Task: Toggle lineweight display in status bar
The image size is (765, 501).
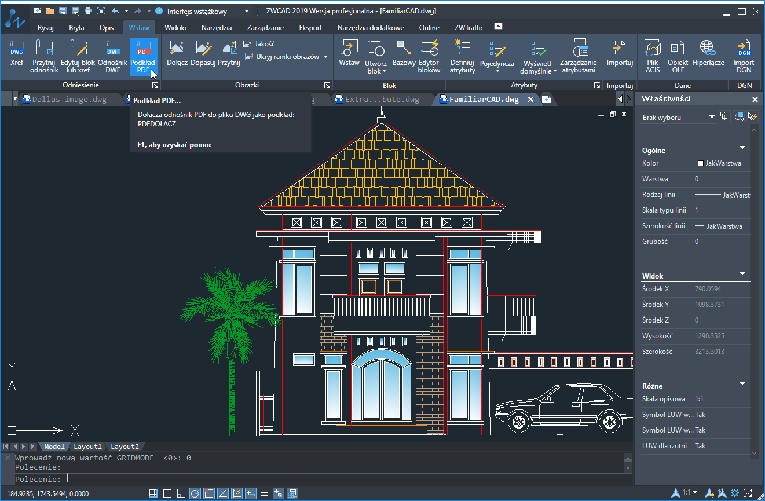Action: tap(264, 493)
